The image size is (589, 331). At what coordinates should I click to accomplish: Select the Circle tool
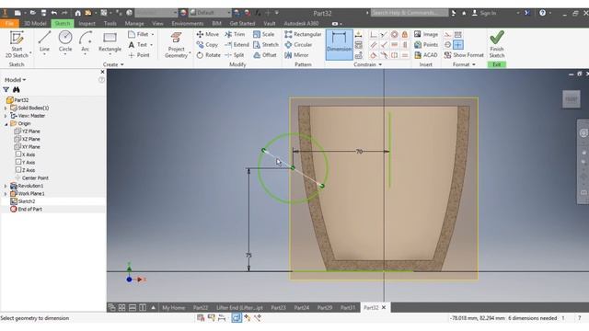click(65, 42)
